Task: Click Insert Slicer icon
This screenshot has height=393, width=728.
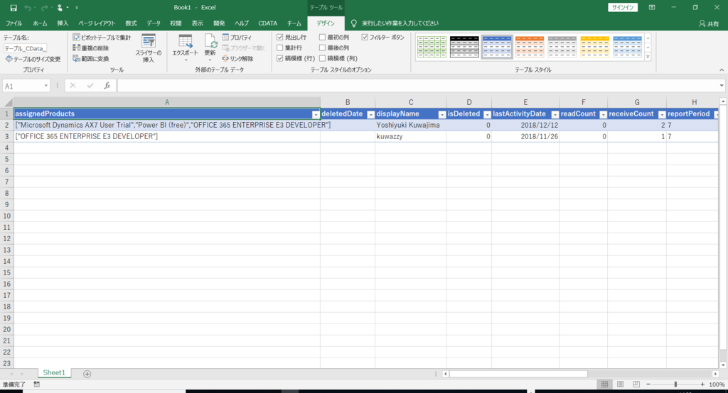Action: [149, 41]
